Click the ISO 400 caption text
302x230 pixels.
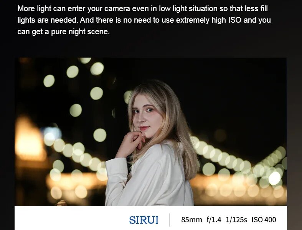pyautogui.click(x=264, y=220)
